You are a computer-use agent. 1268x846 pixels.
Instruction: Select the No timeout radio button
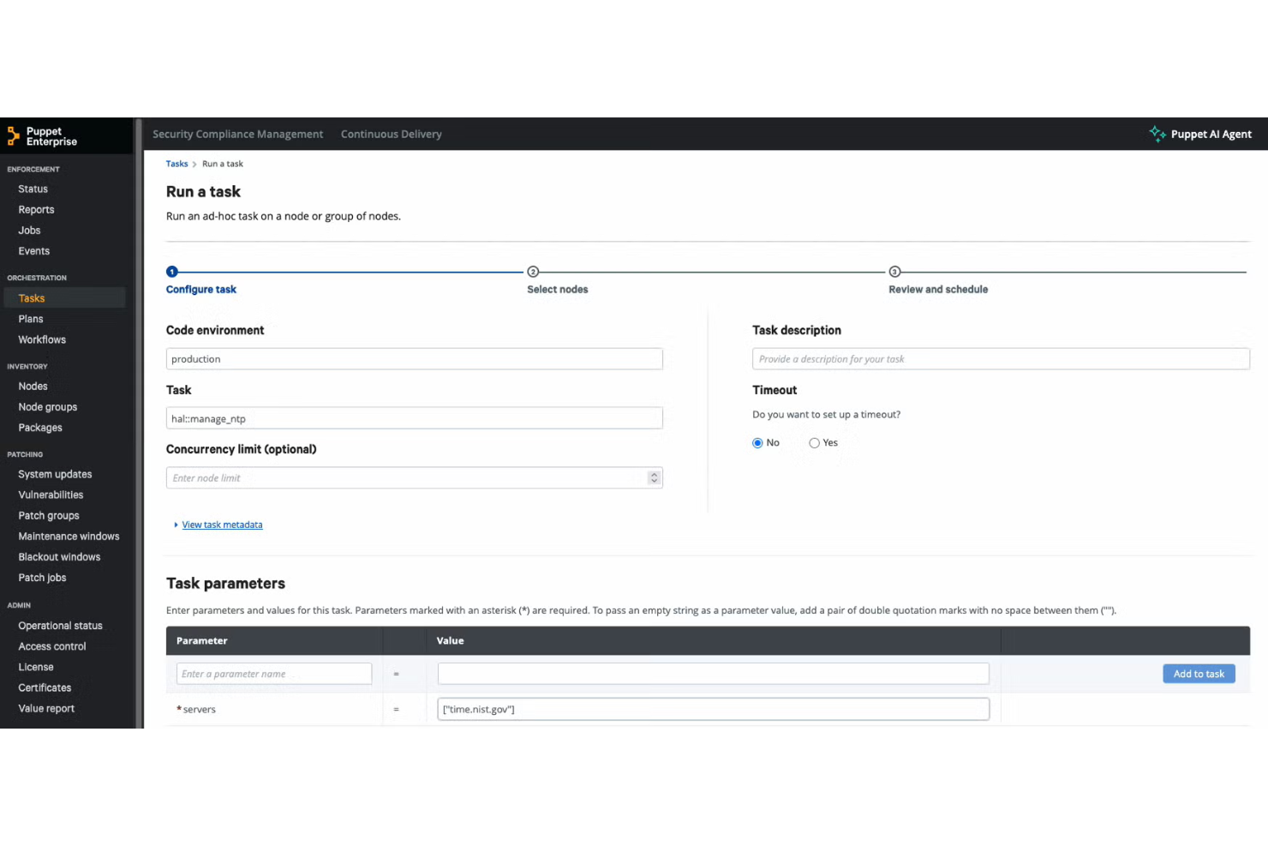tap(757, 442)
